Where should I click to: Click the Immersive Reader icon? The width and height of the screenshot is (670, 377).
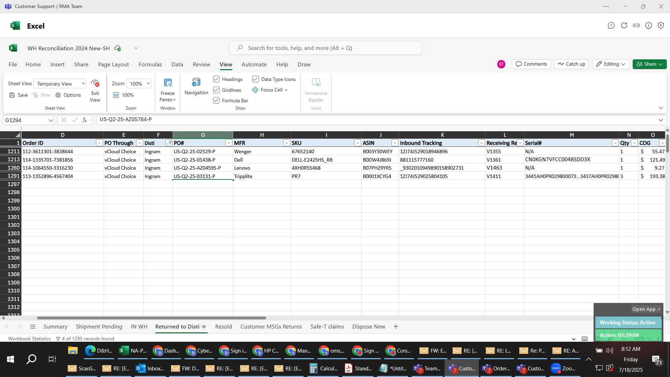pyautogui.click(x=316, y=83)
